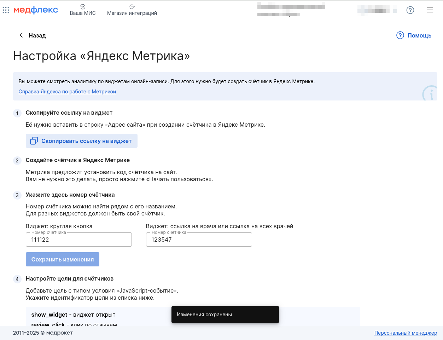443x340 pixels.
Task: Open «Персональный менеджер» link in footer
Action: click(406, 333)
